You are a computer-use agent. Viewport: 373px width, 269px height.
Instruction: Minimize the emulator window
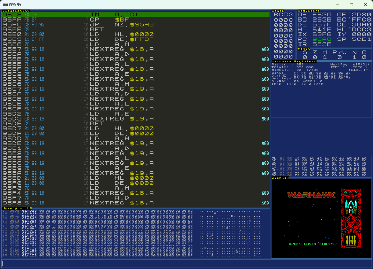point(334,5)
